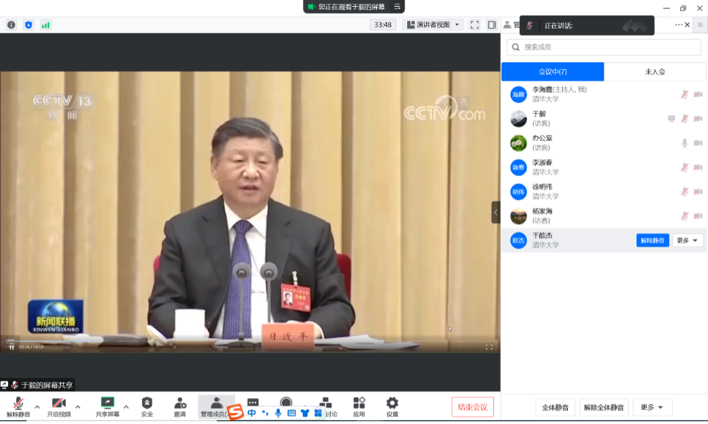The image size is (708, 424).
Task: Click the shared video progress bar
Action: tap(250, 341)
